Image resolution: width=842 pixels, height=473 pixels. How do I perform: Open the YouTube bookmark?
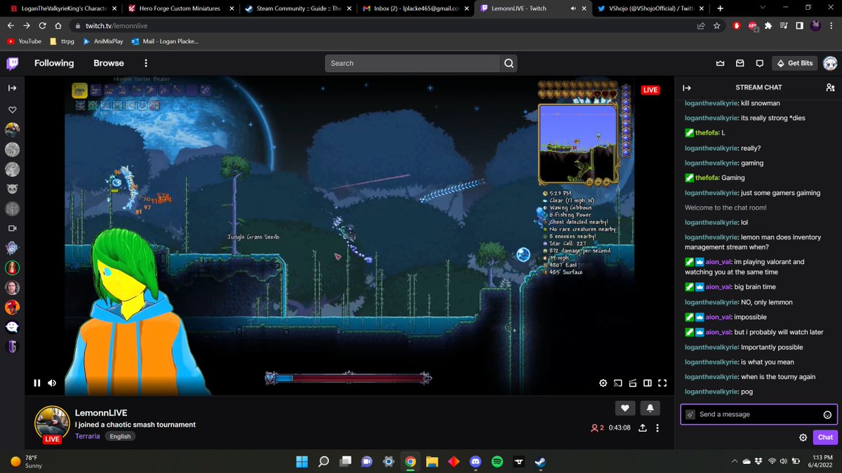pyautogui.click(x=24, y=41)
